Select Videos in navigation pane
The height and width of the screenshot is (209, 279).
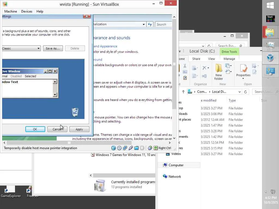click(x=173, y=154)
